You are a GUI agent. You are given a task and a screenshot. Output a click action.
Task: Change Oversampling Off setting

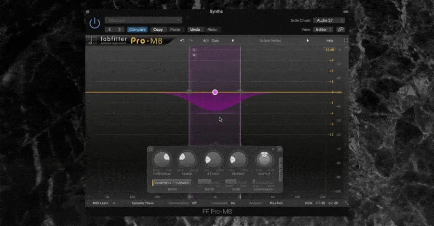pyautogui.click(x=194, y=203)
